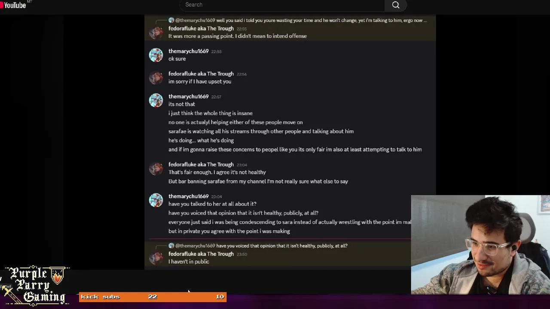Click message "i just think the whole thing is insane"
Image resolution: width=550 pixels, height=309 pixels.
(211, 113)
